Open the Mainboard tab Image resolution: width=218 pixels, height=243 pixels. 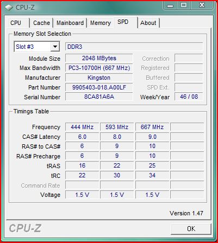(70, 23)
